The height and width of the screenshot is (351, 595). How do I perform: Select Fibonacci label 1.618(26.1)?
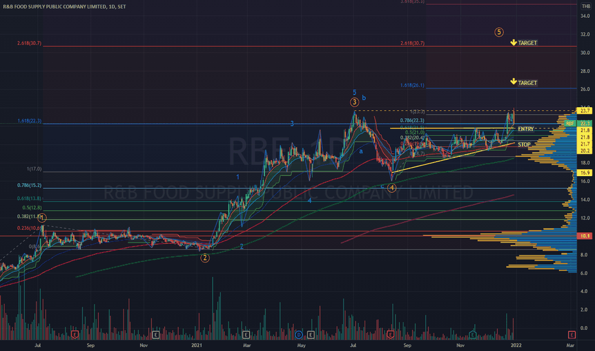412,86
